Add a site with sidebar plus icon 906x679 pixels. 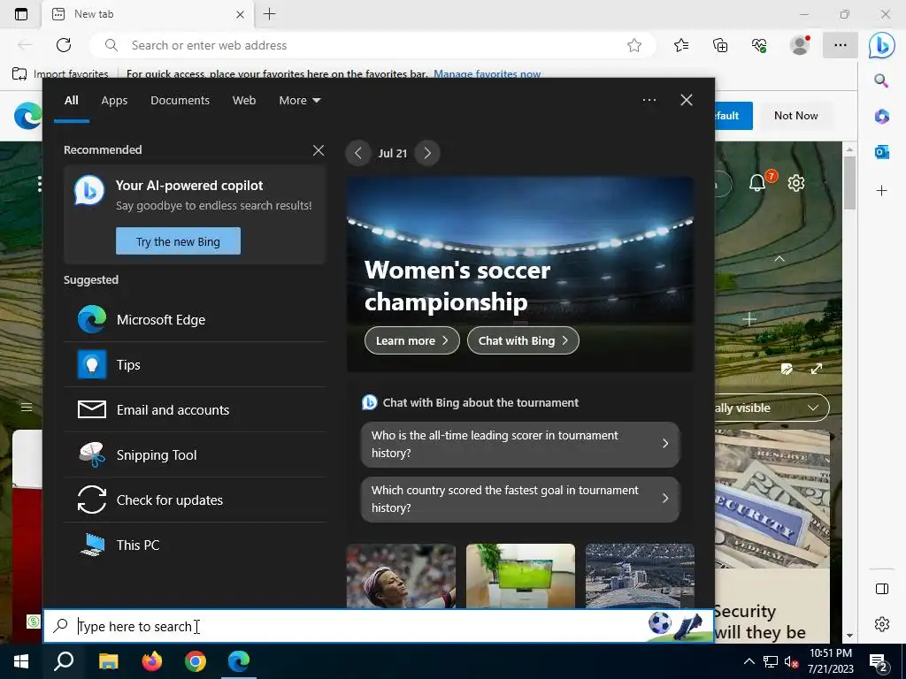882,191
